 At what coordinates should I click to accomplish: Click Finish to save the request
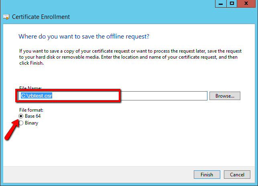tap(207, 175)
